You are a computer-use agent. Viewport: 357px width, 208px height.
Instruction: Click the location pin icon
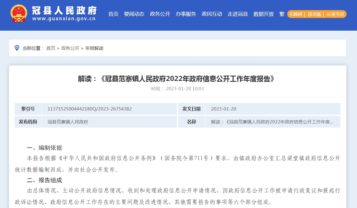tap(17, 48)
